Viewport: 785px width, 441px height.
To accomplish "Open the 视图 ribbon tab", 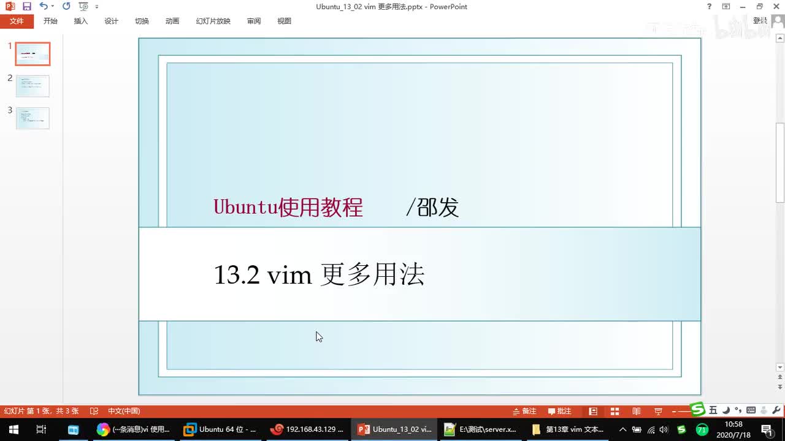I will tap(284, 21).
